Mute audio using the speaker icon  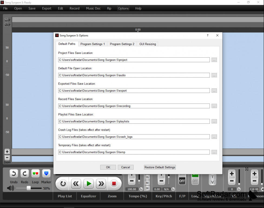11,188
